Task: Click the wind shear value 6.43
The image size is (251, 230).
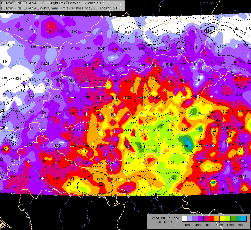Action: (x=74, y=64)
